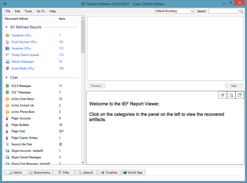Click the ooVoo Contact List icon

(7, 105)
